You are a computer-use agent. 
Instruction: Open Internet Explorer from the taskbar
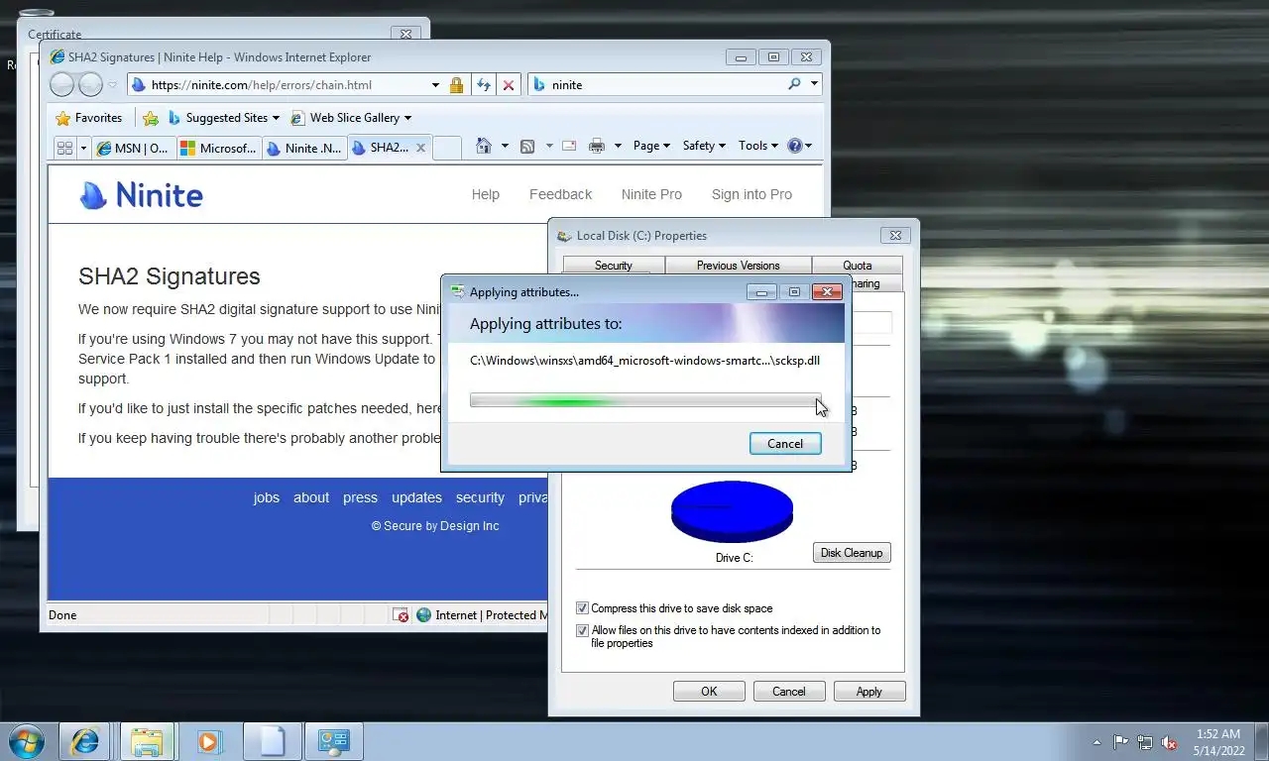click(x=84, y=741)
